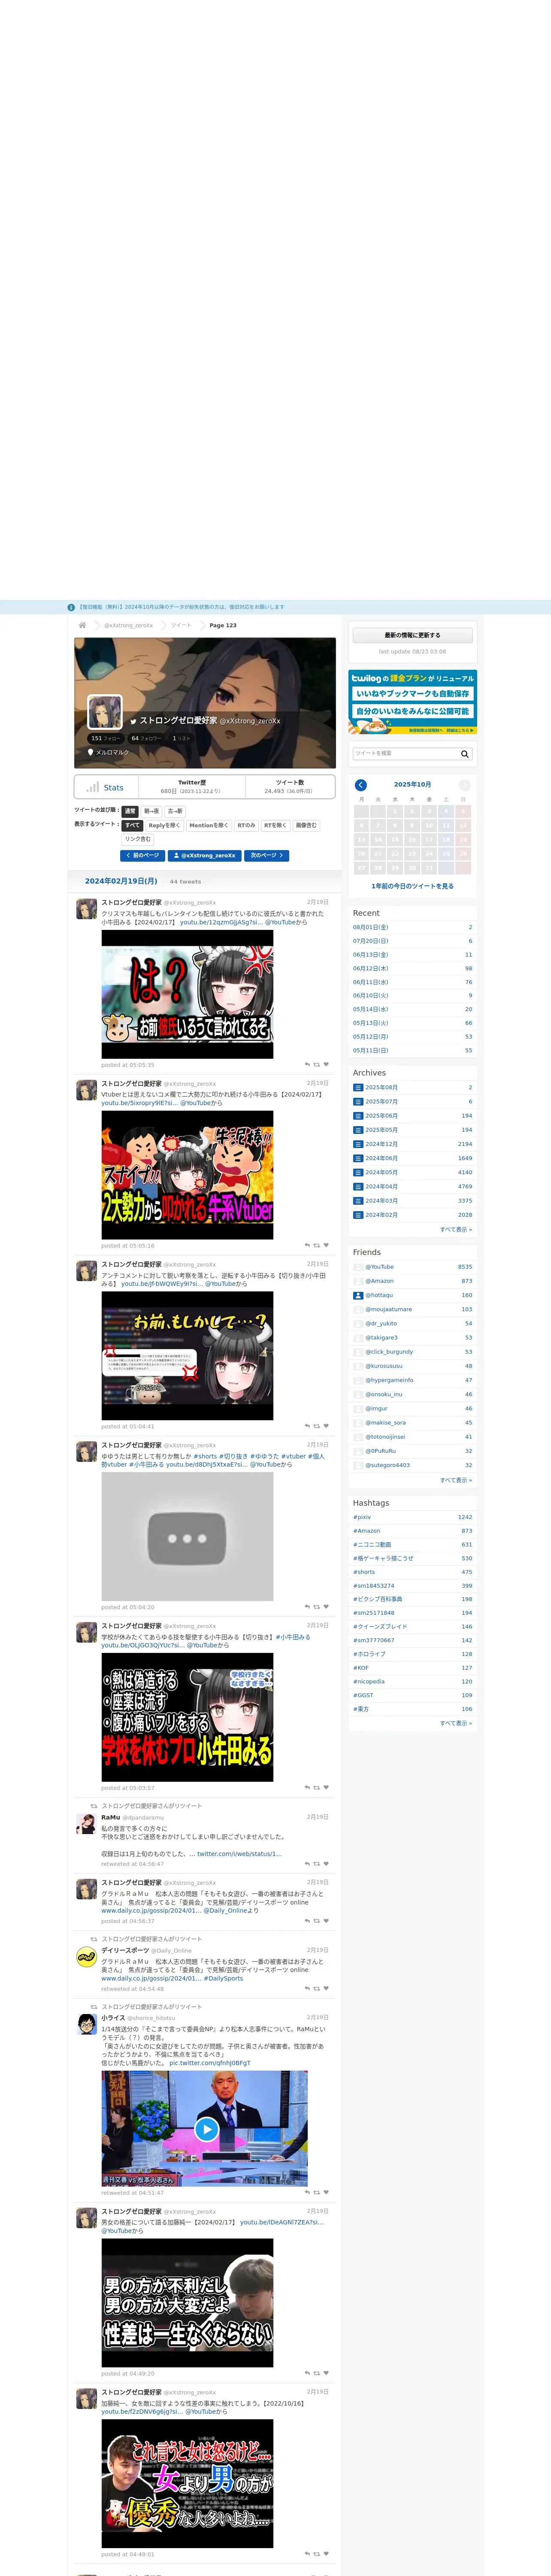
Task: Click the 前のページ button
Action: tap(142, 856)
